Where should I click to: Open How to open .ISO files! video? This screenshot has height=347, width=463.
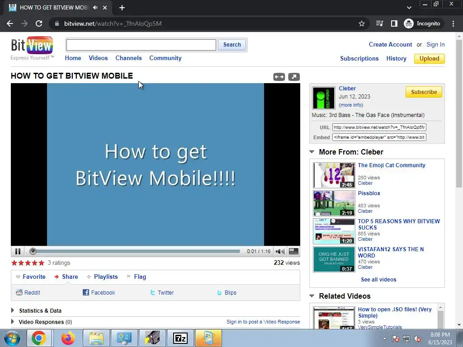pos(394,313)
